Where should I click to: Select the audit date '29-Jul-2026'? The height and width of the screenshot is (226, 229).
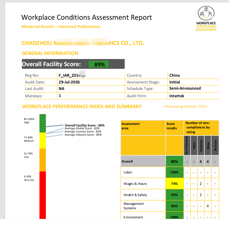69,82
